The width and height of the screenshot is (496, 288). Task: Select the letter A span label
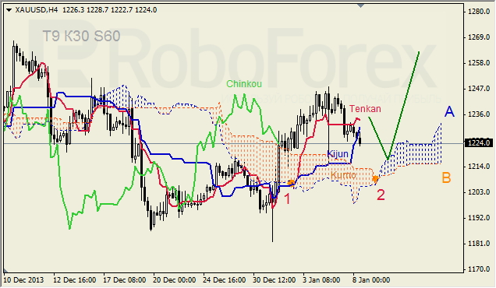[449, 111]
